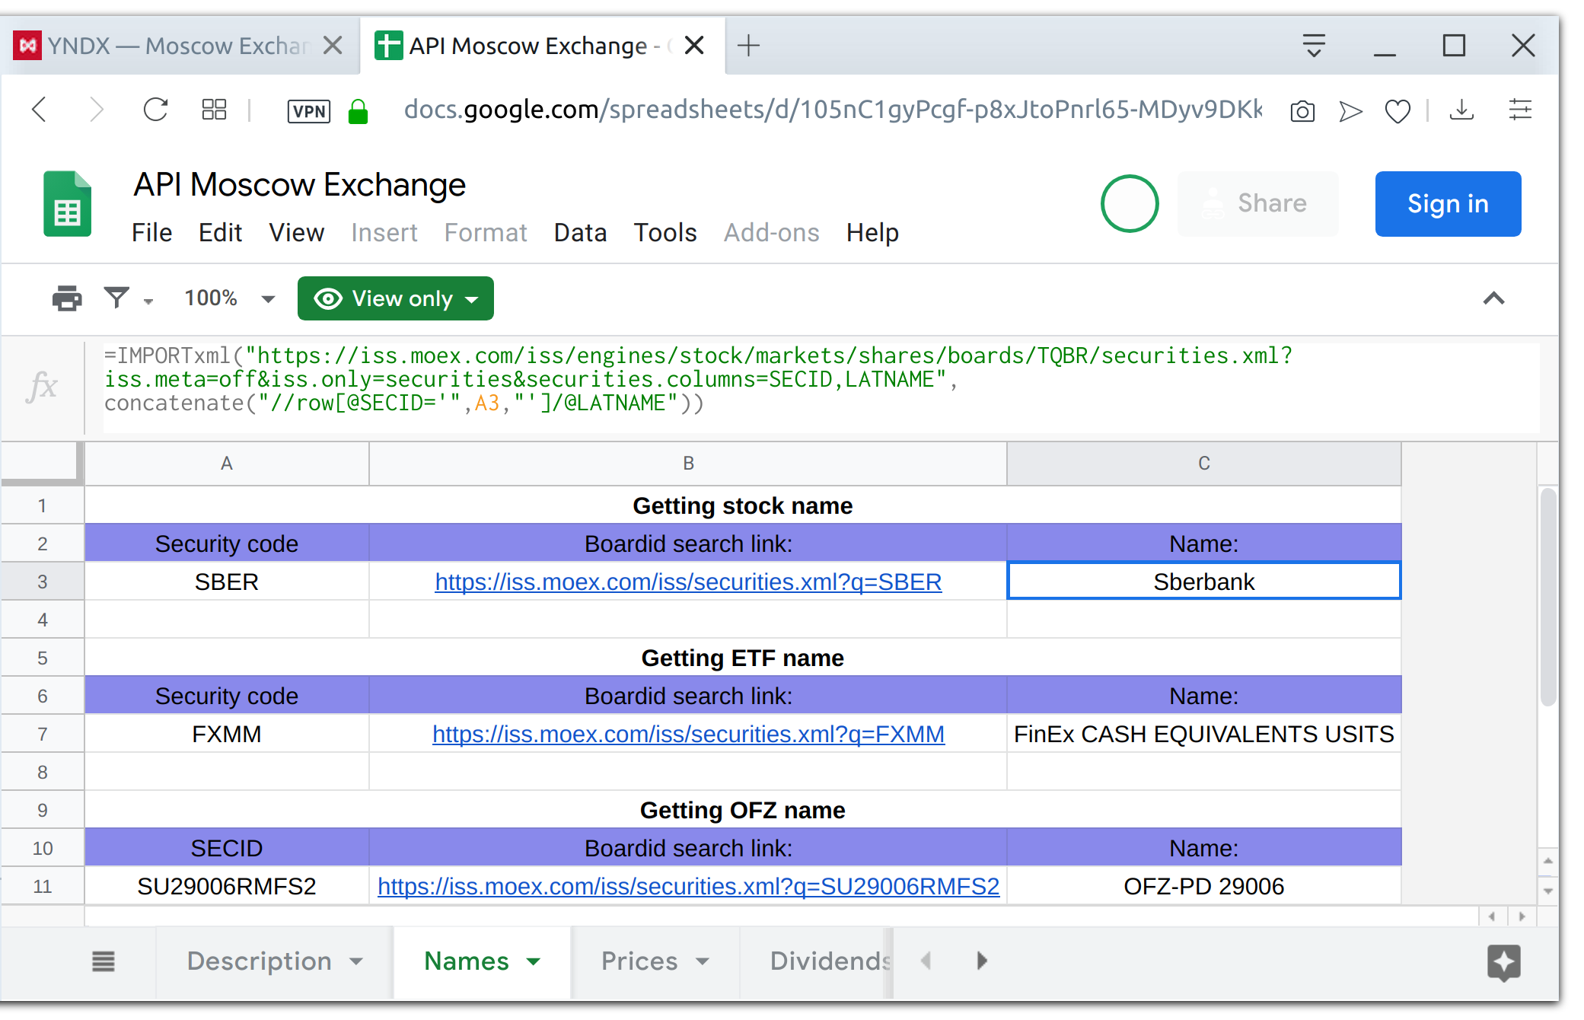Click the heart bookmark icon
The image size is (1584, 1020).
click(1397, 111)
